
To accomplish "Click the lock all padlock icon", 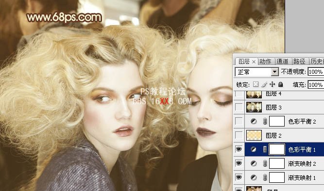I will coord(280,84).
